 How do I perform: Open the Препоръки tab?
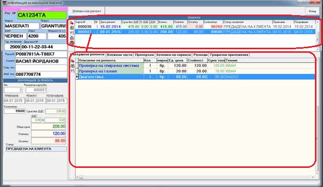click(x=144, y=55)
